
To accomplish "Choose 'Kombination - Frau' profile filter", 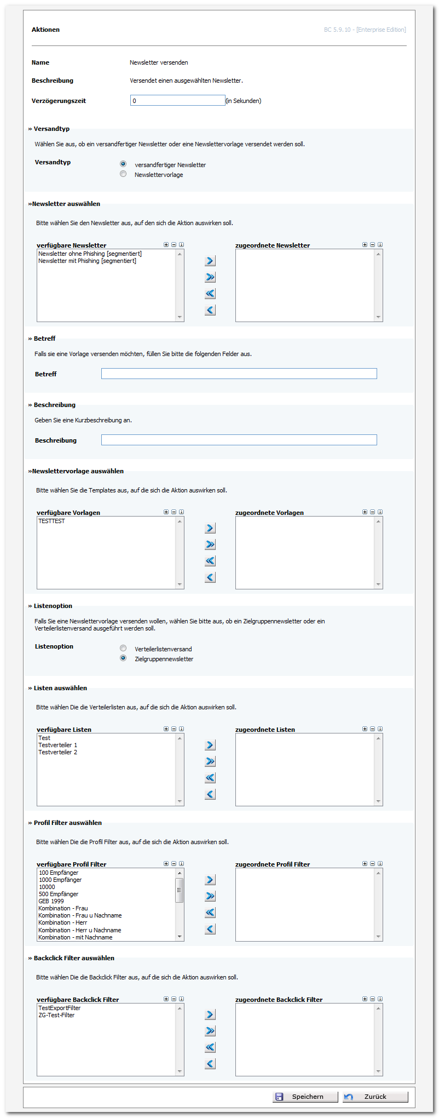I will click(x=63, y=908).
